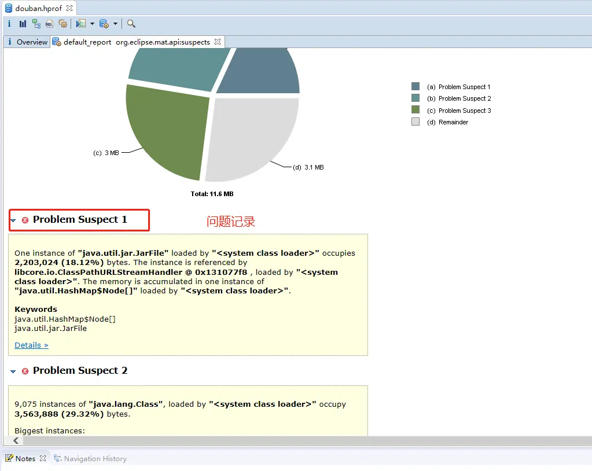Open the Run Expert System Test dropdown arrow
Viewport: 592px width, 471px height.
pos(92,24)
